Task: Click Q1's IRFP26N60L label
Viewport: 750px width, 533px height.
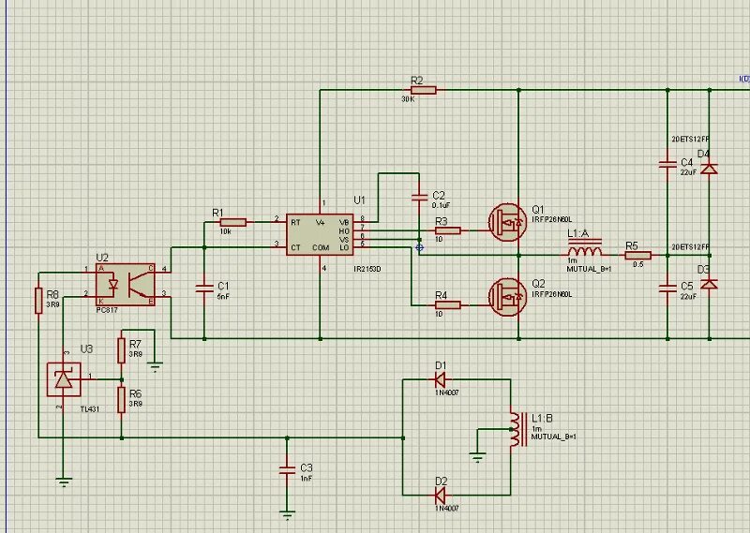Action: [551, 220]
